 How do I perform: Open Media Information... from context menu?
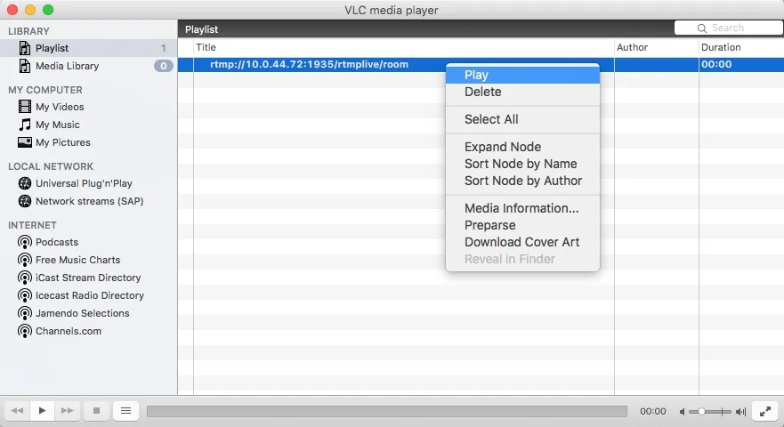point(522,208)
